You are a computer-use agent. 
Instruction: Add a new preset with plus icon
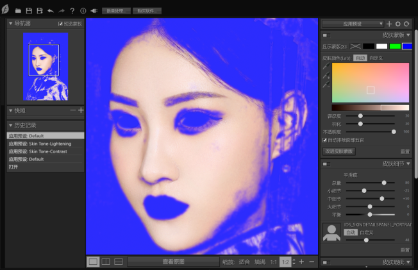[389, 24]
